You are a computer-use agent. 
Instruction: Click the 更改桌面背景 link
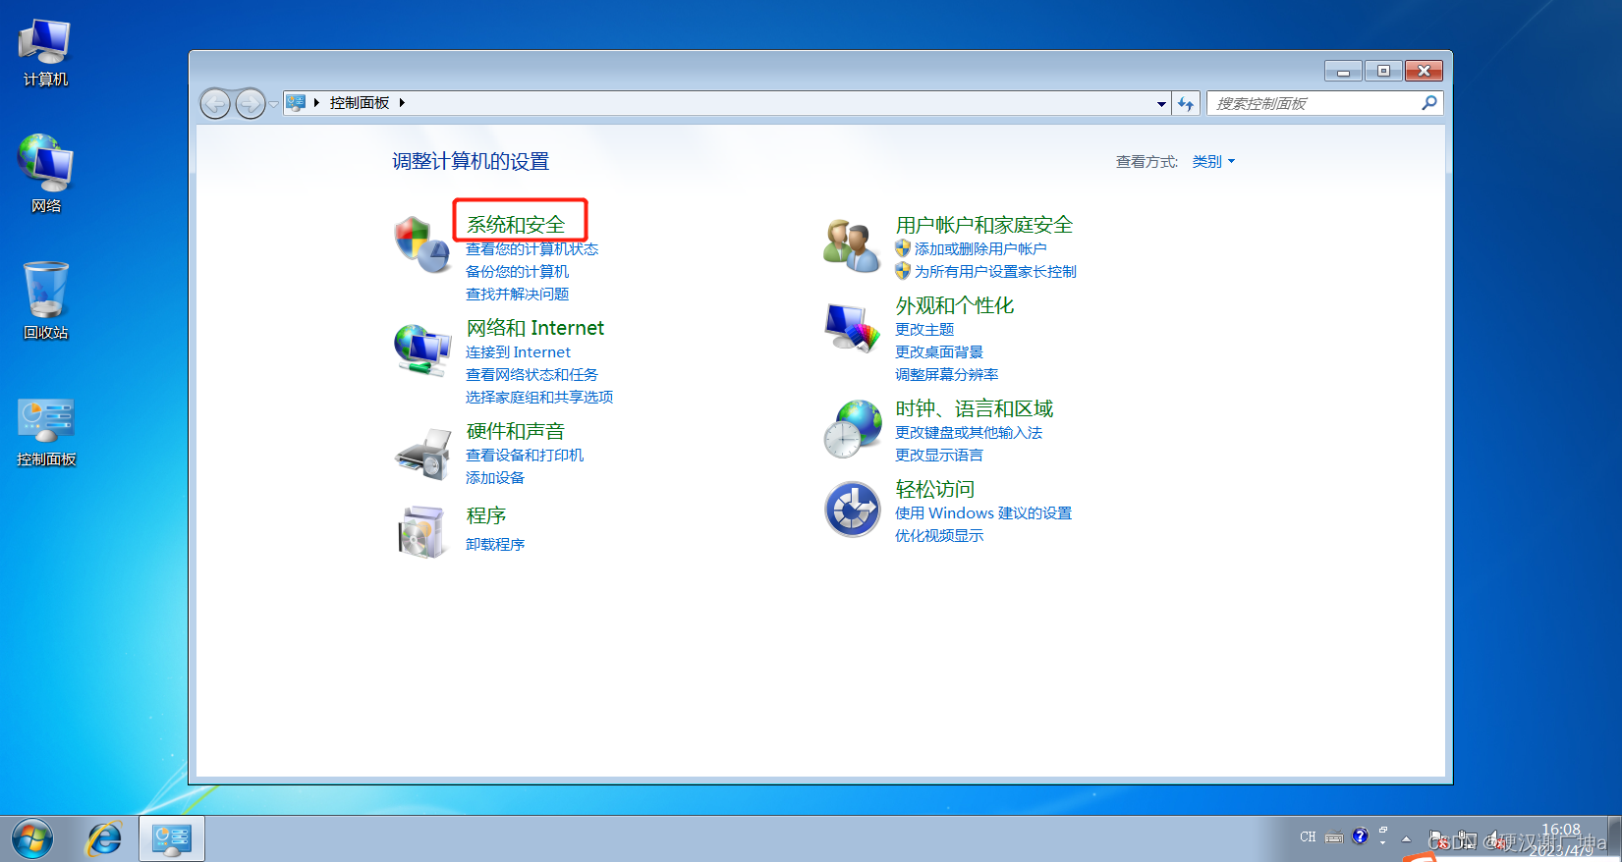pos(939,352)
